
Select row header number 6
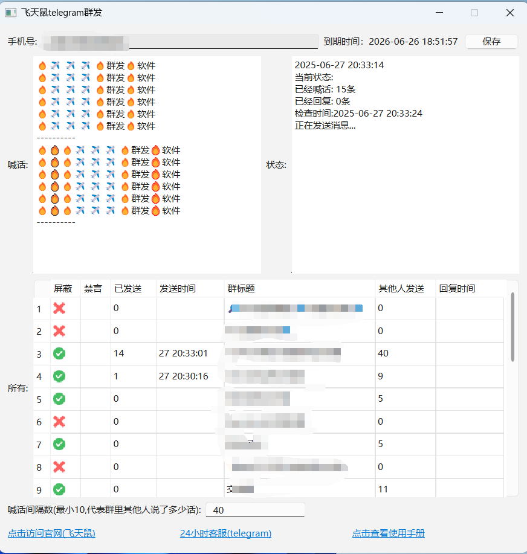(39, 422)
